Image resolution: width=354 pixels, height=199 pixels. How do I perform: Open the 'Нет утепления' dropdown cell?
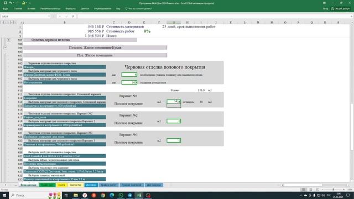[x=65, y=82]
